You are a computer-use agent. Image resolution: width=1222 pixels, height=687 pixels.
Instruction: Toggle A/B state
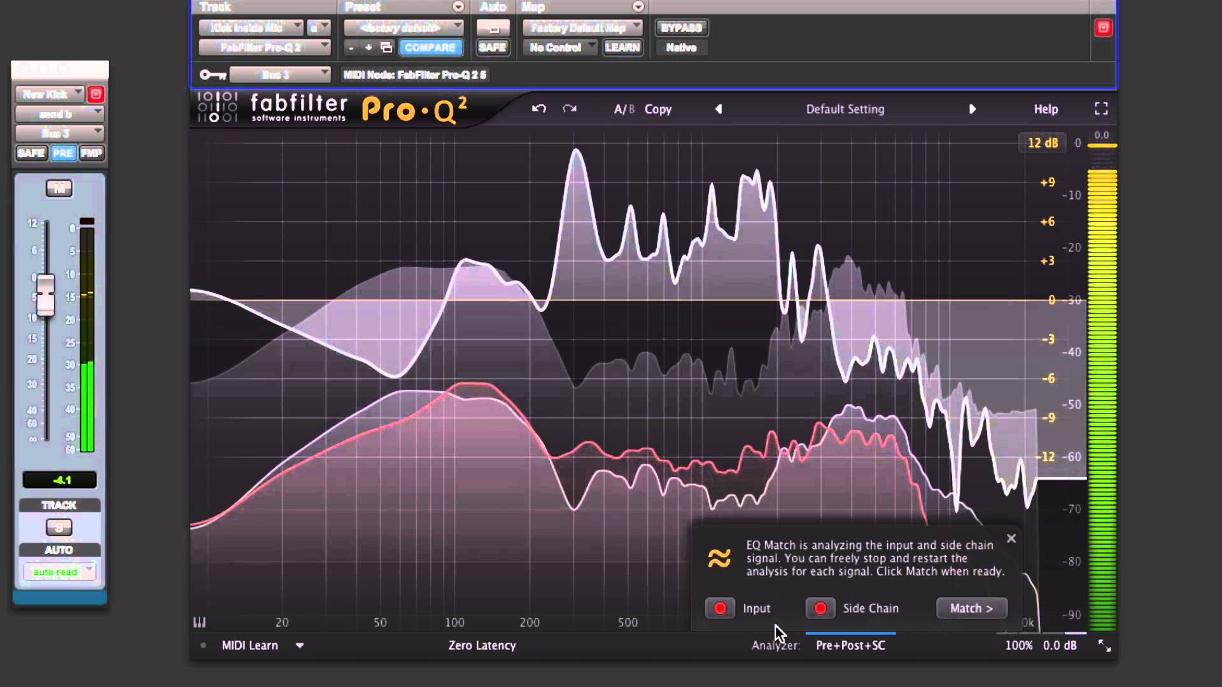pyautogui.click(x=624, y=109)
